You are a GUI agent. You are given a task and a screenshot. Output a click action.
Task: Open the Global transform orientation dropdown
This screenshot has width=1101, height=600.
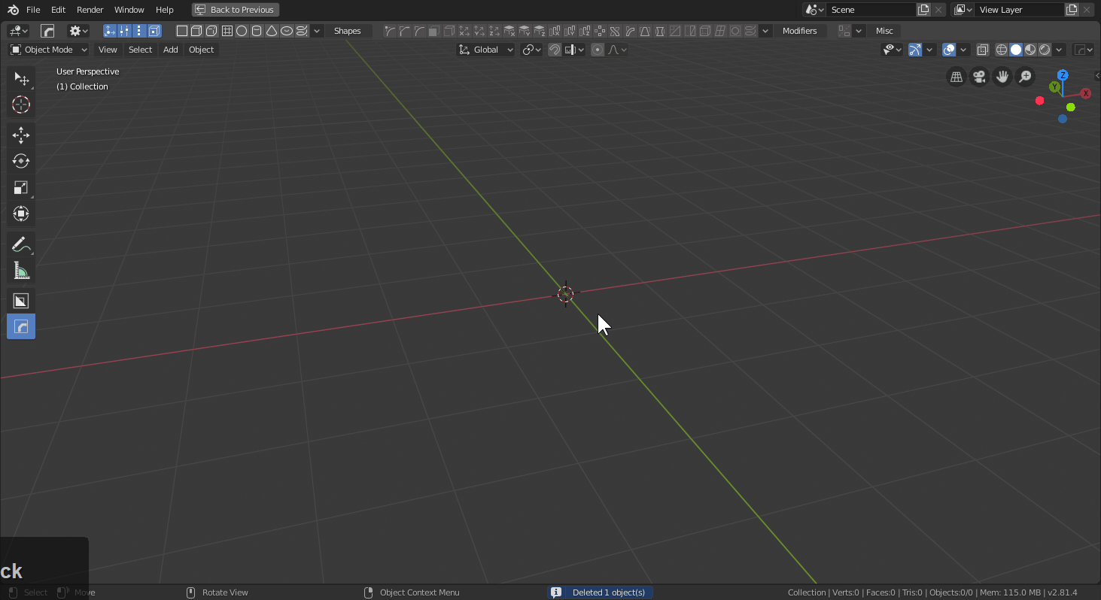(486, 50)
